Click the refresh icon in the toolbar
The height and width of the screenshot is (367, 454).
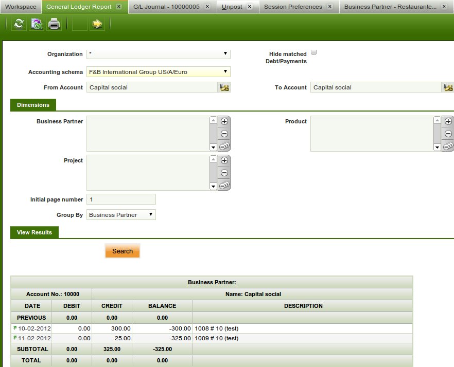click(19, 24)
